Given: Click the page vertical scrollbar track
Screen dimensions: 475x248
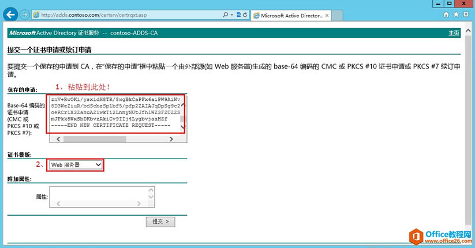Looking at the screenshot, I should pos(467,130).
